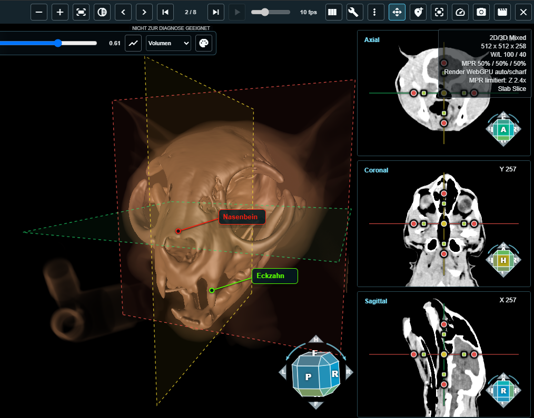Open the transfer curve graph button
This screenshot has height=418, width=534.
(x=133, y=43)
